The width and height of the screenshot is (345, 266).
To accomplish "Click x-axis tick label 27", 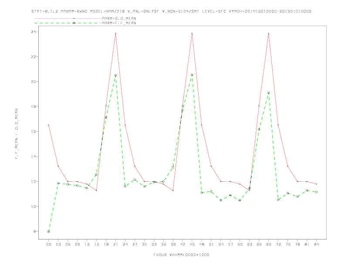I will [x=135, y=244].
